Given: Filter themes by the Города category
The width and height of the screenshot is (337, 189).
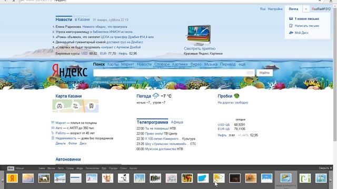Looking at the screenshot, I should (x=113, y=168).
